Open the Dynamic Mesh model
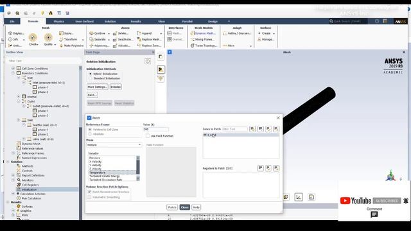 coord(203,33)
